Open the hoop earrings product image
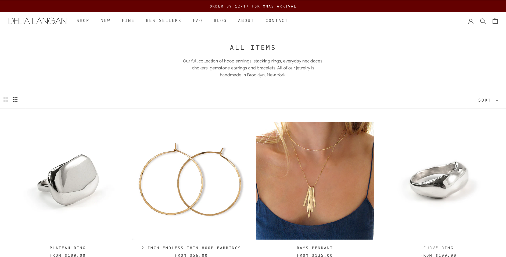506x257 pixels. point(191,181)
